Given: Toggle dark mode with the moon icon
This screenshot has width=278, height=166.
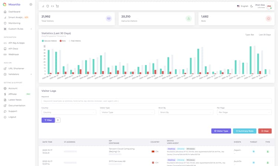Looking at the screenshot, I should [252, 6].
